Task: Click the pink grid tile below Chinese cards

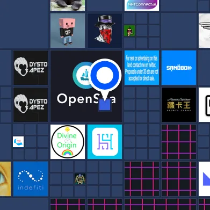Action: click(x=179, y=142)
